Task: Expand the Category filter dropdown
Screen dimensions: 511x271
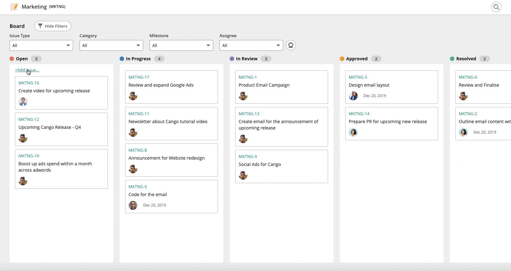Action: 111,45
